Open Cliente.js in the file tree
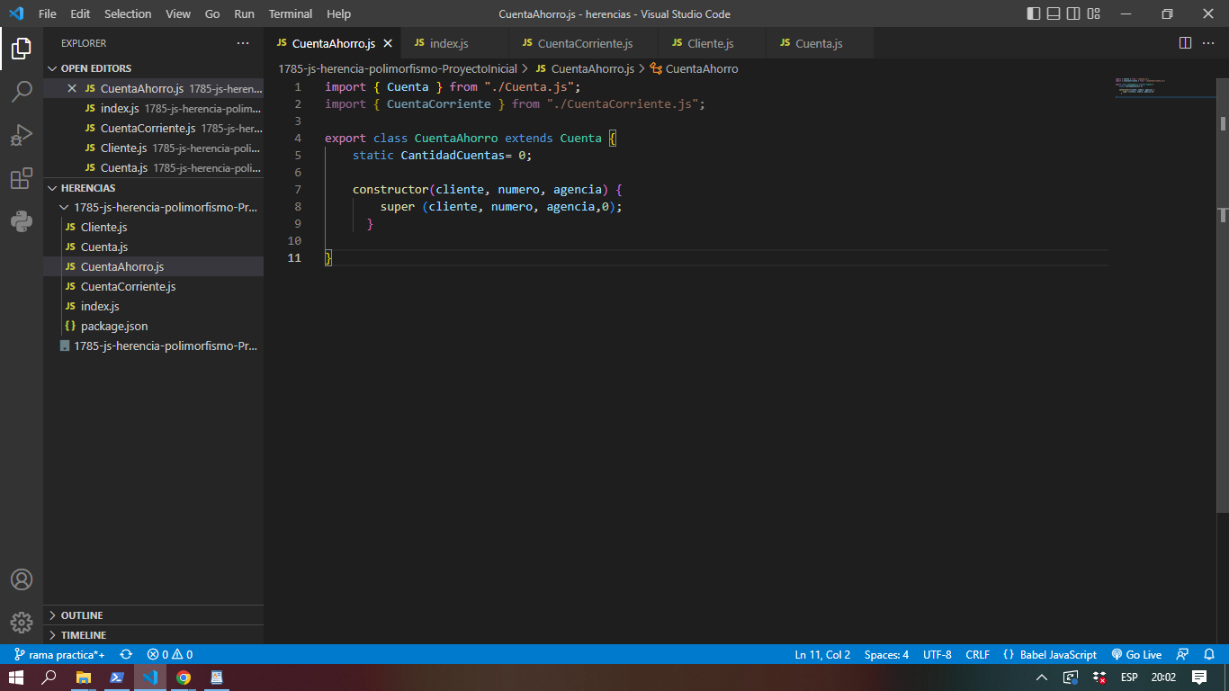Image resolution: width=1229 pixels, height=691 pixels. 153,227
